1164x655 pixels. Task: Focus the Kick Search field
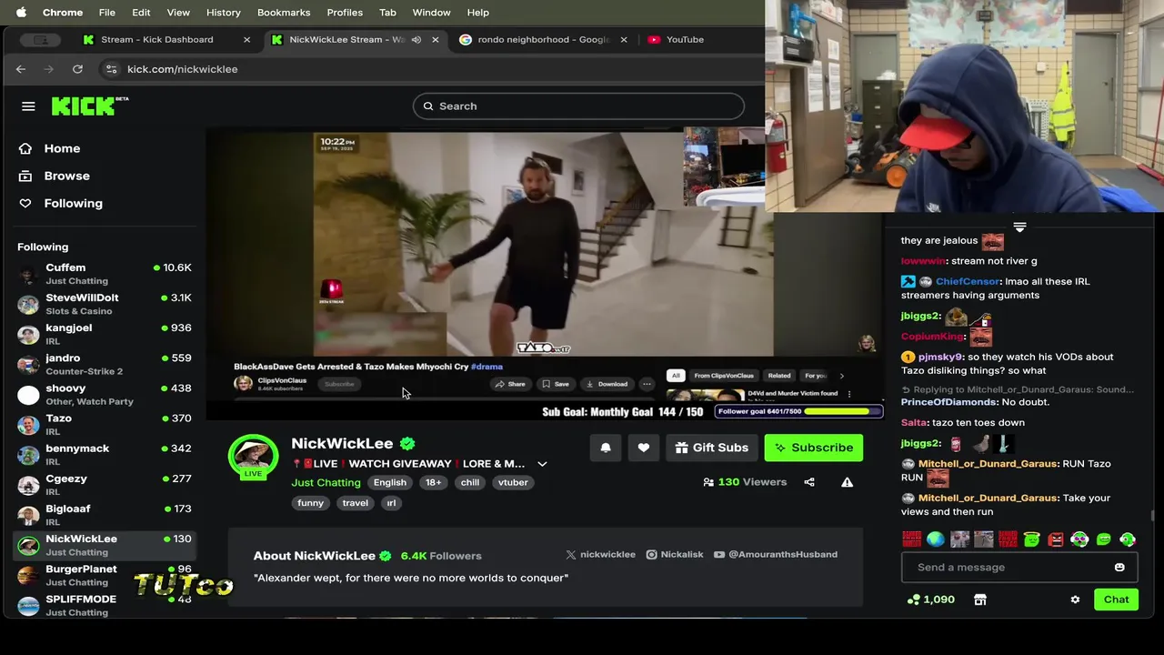(578, 106)
